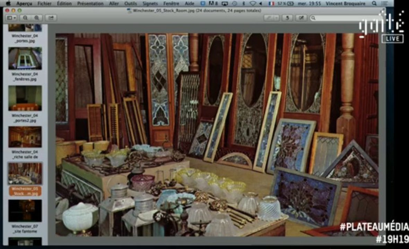Open the sidebar view mode dropdown

click(x=11, y=18)
